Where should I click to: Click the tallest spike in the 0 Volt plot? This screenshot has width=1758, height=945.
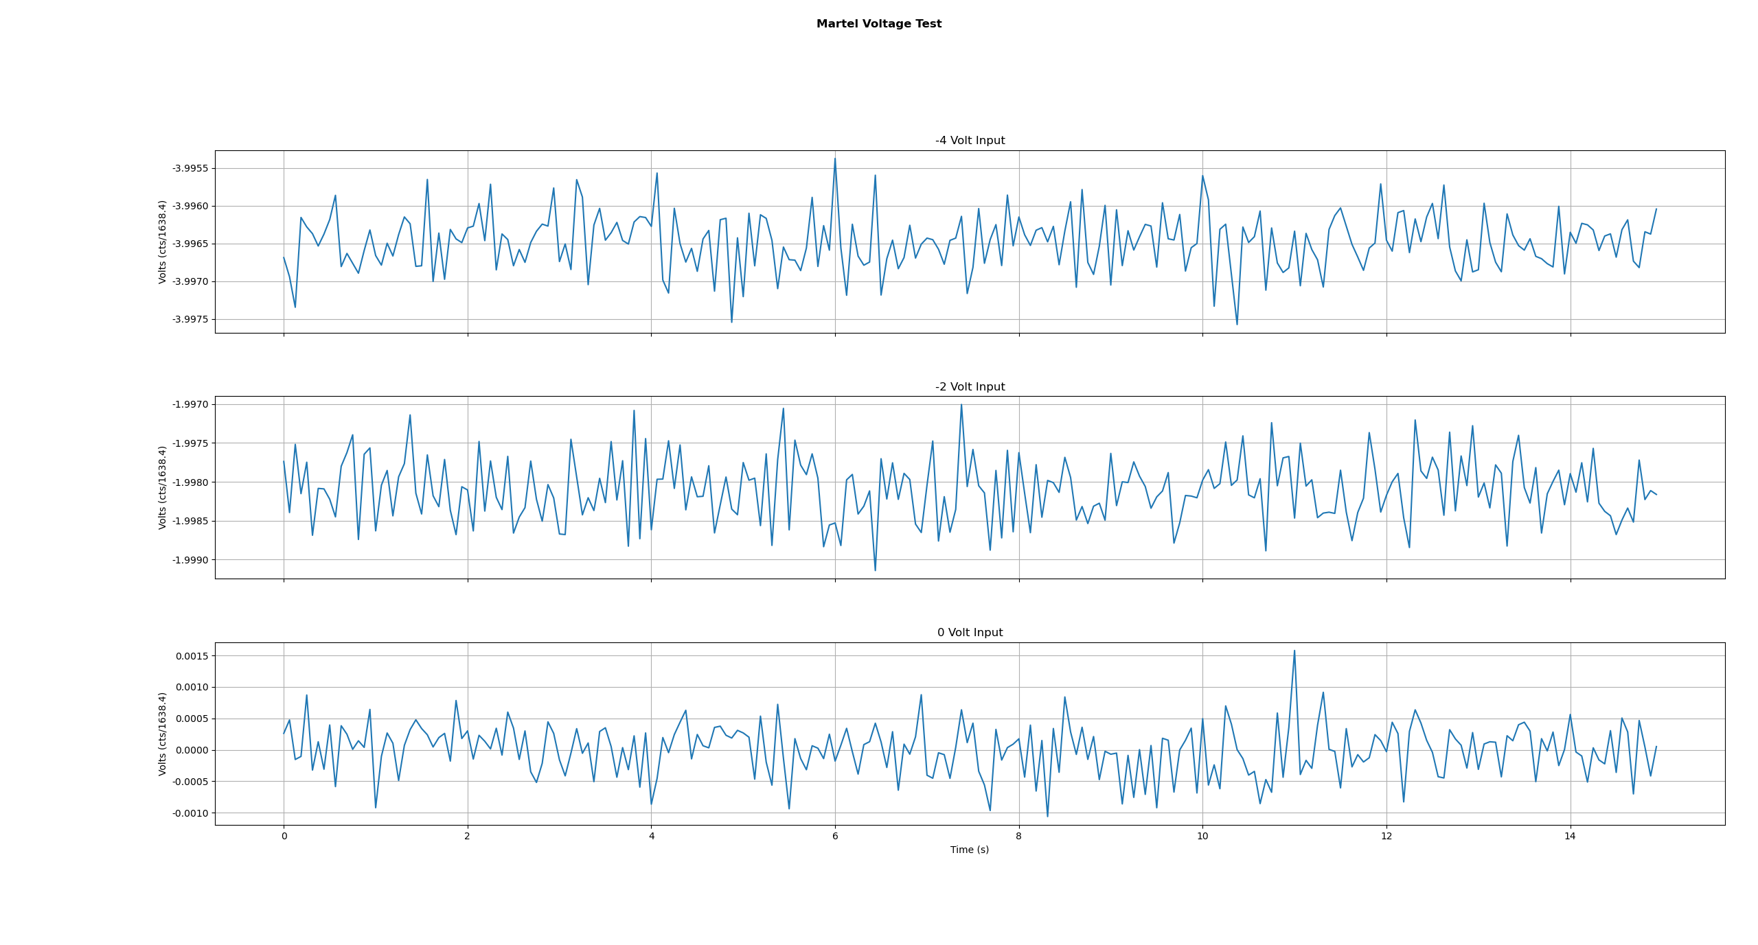tap(1294, 651)
